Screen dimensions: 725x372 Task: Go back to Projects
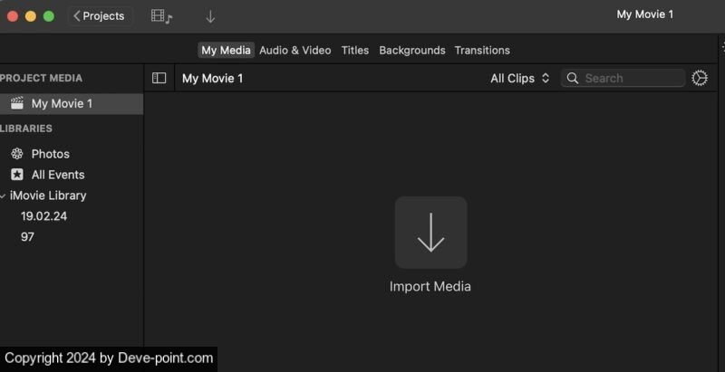100,16
